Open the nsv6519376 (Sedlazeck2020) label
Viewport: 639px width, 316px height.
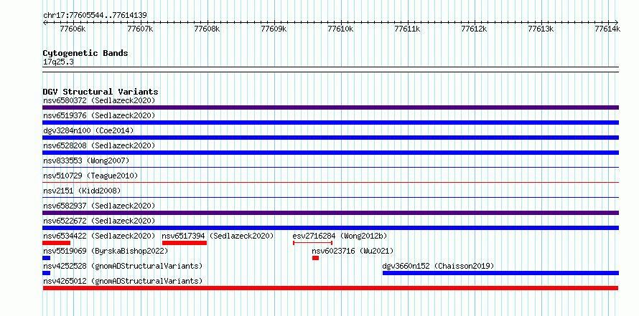[x=99, y=115]
